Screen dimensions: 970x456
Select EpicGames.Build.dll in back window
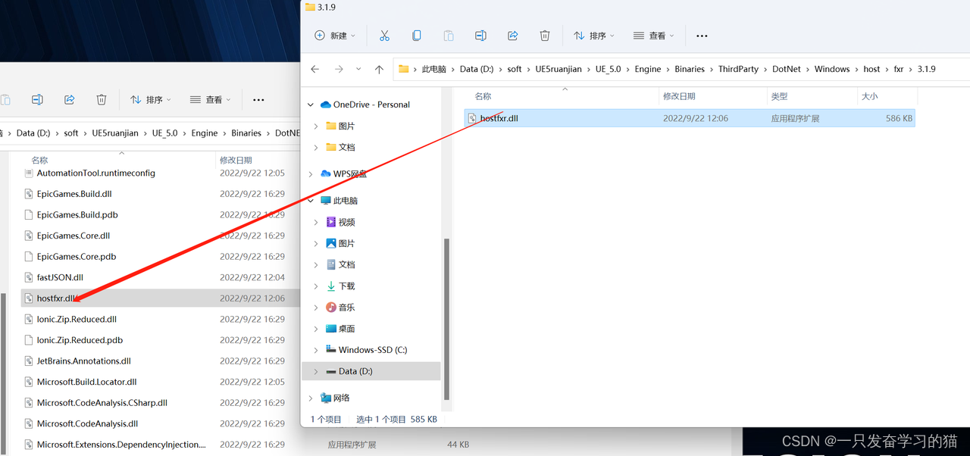[x=74, y=194]
